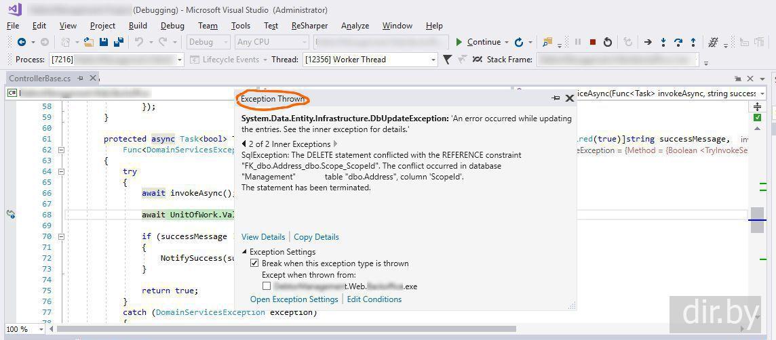Image resolution: width=776 pixels, height=340 pixels.
Task: Click the icon left of Stack Frame
Action: coord(477,60)
